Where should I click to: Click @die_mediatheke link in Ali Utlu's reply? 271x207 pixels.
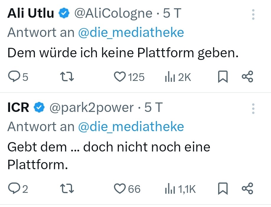(131, 32)
